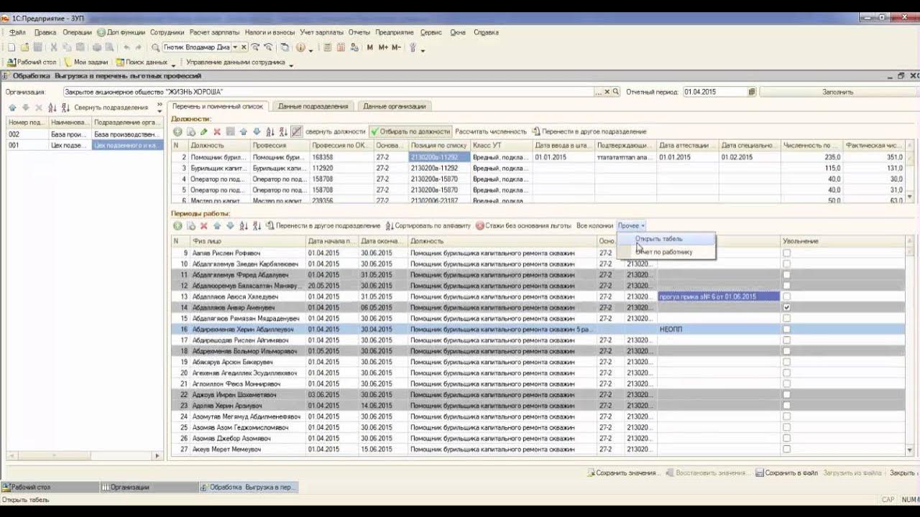The image size is (920, 517).
Task: Expand the employee name search dropdown arrow
Action: click(235, 47)
